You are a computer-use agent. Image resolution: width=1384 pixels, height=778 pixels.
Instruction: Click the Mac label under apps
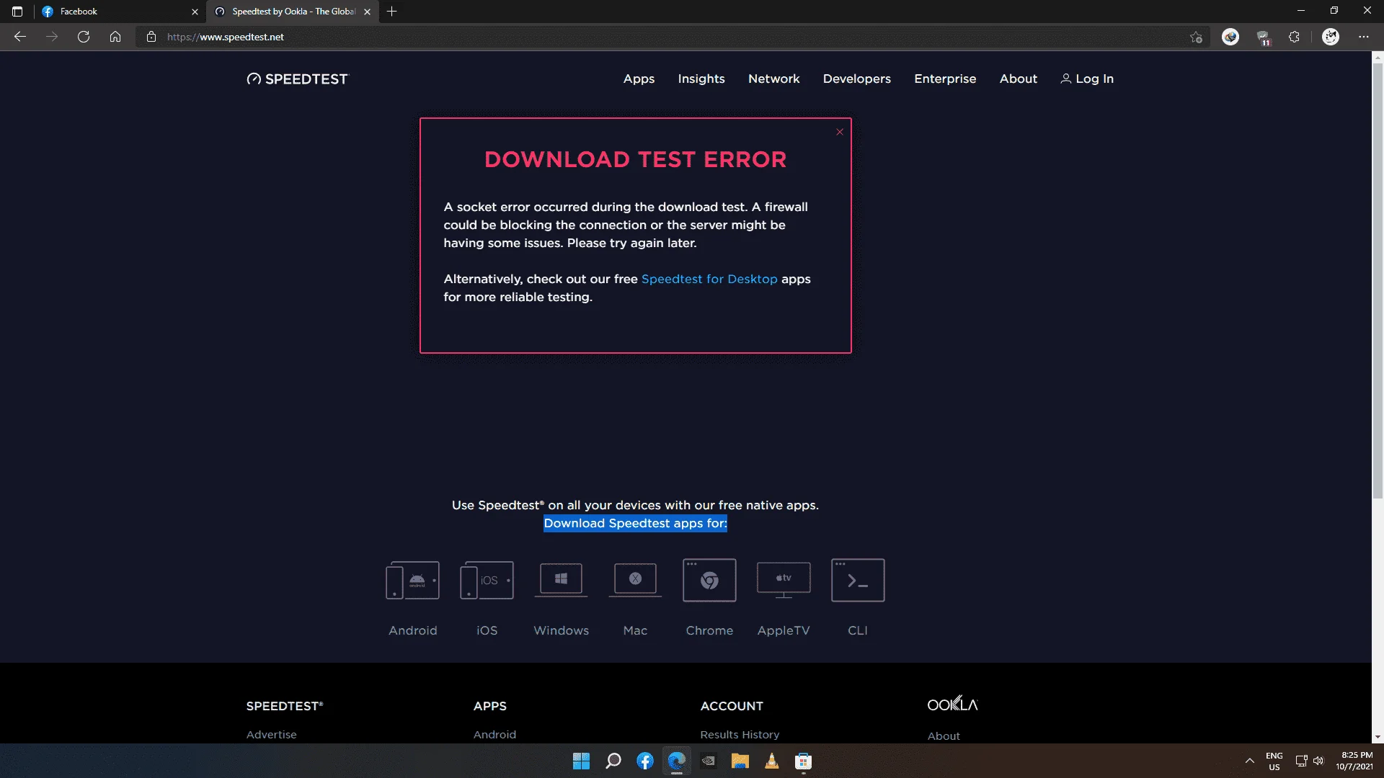point(635,631)
